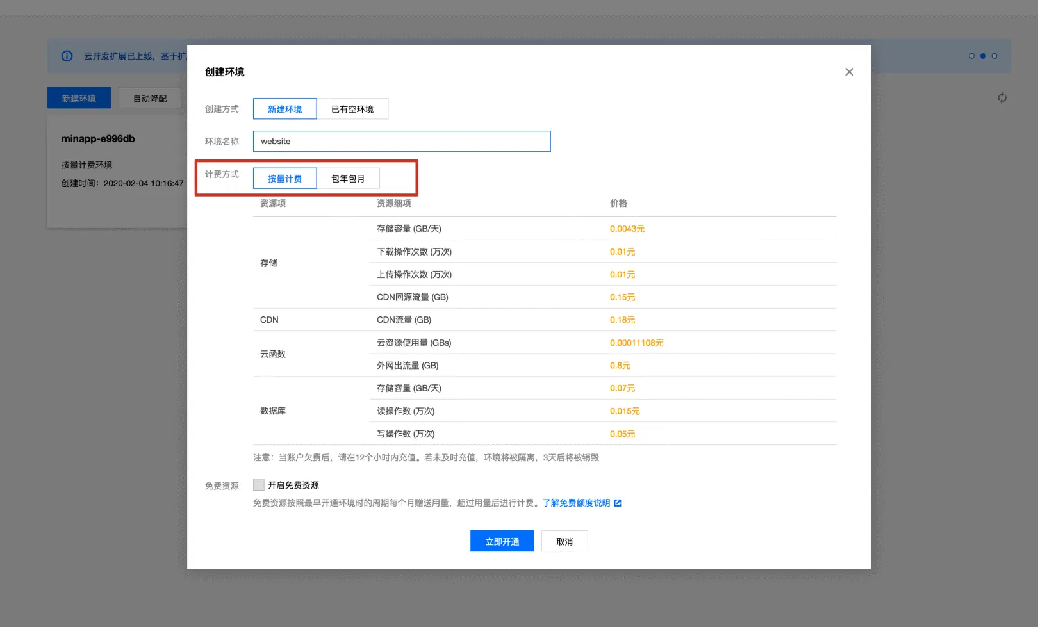Click the 取消 button
This screenshot has width=1038, height=627.
(x=564, y=541)
